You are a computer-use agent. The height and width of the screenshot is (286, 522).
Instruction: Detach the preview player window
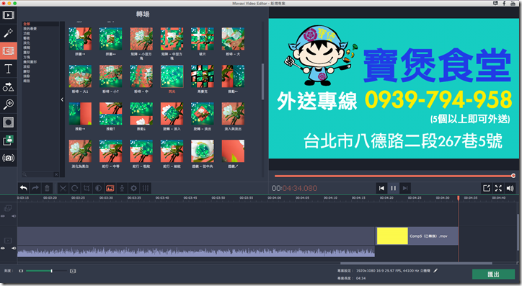[487, 188]
